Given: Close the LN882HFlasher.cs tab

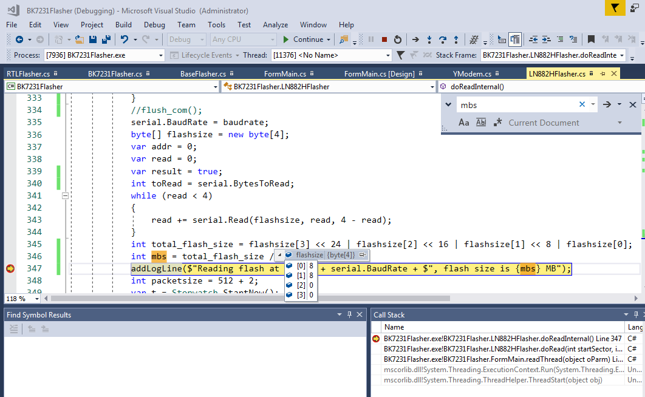Looking at the screenshot, I should [x=614, y=73].
